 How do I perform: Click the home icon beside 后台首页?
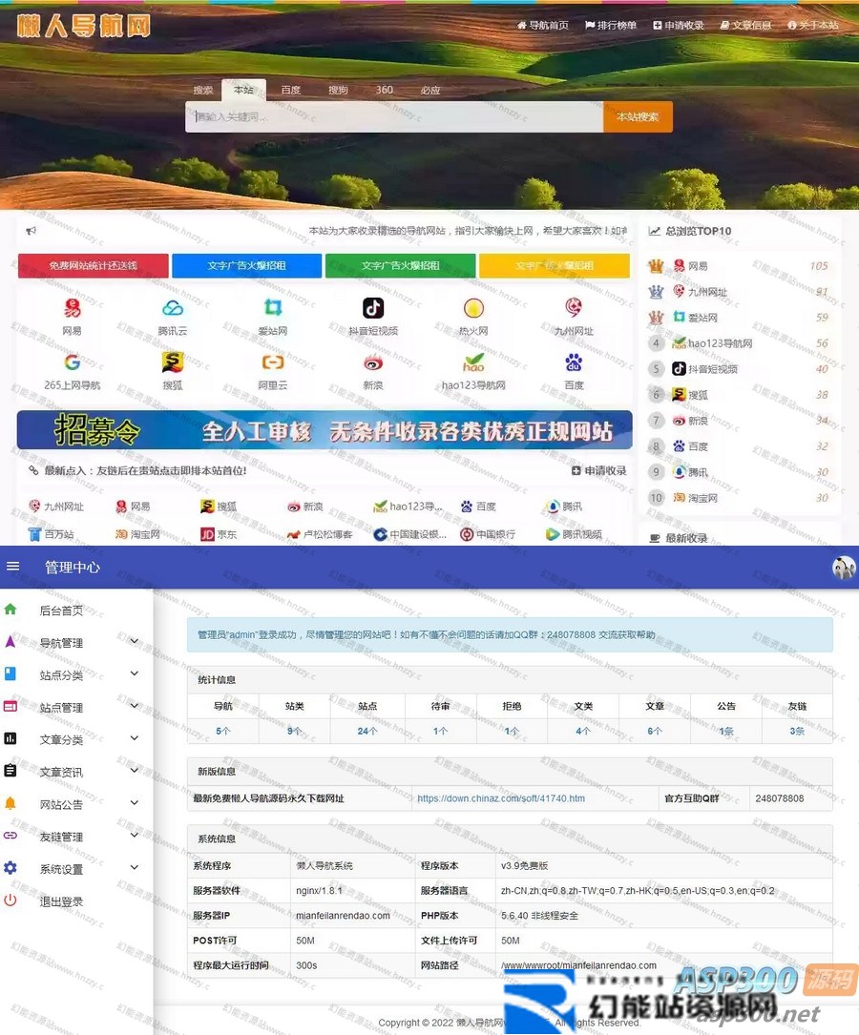pos(10,610)
